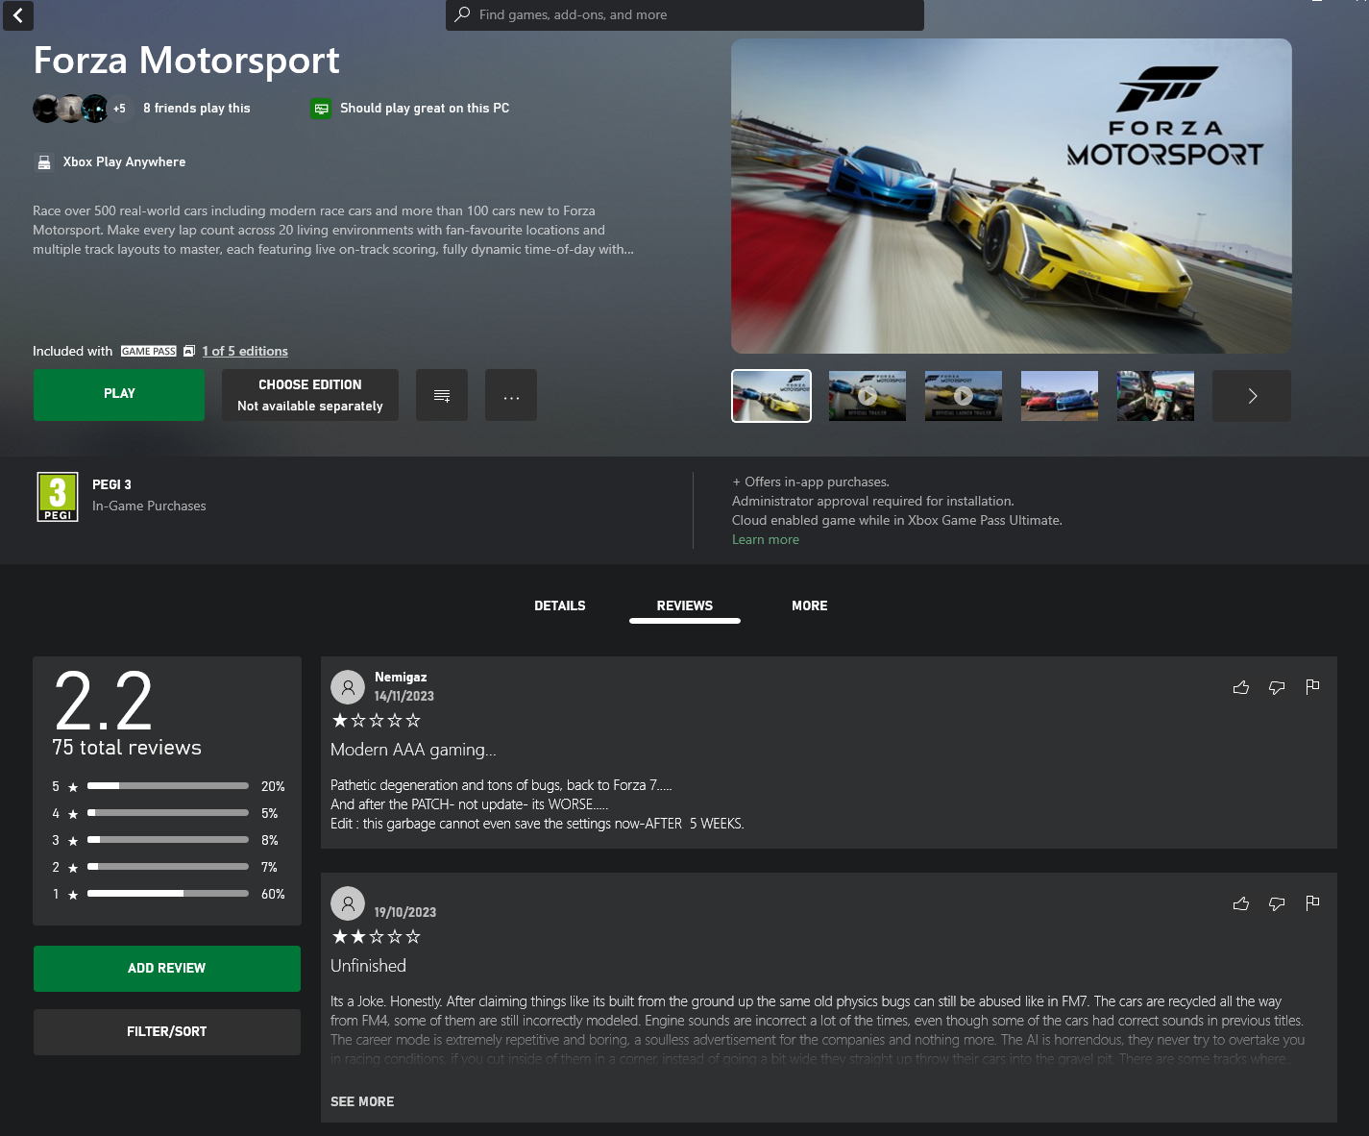1369x1136 pixels.
Task: Click the two-star rating on Unfinished review
Action: coord(377,937)
